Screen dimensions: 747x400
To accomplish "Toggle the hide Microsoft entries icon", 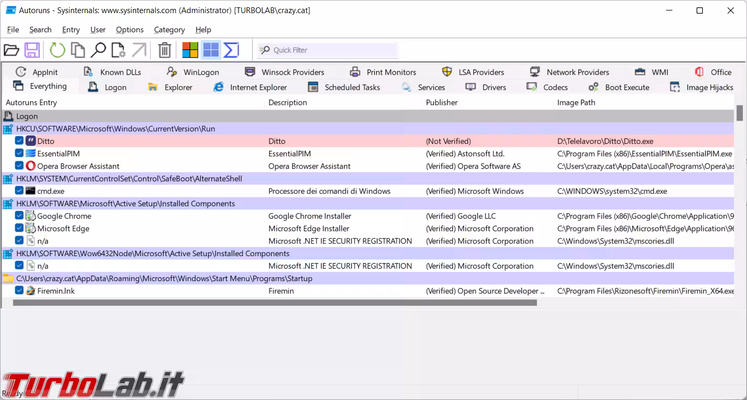I will (190, 50).
